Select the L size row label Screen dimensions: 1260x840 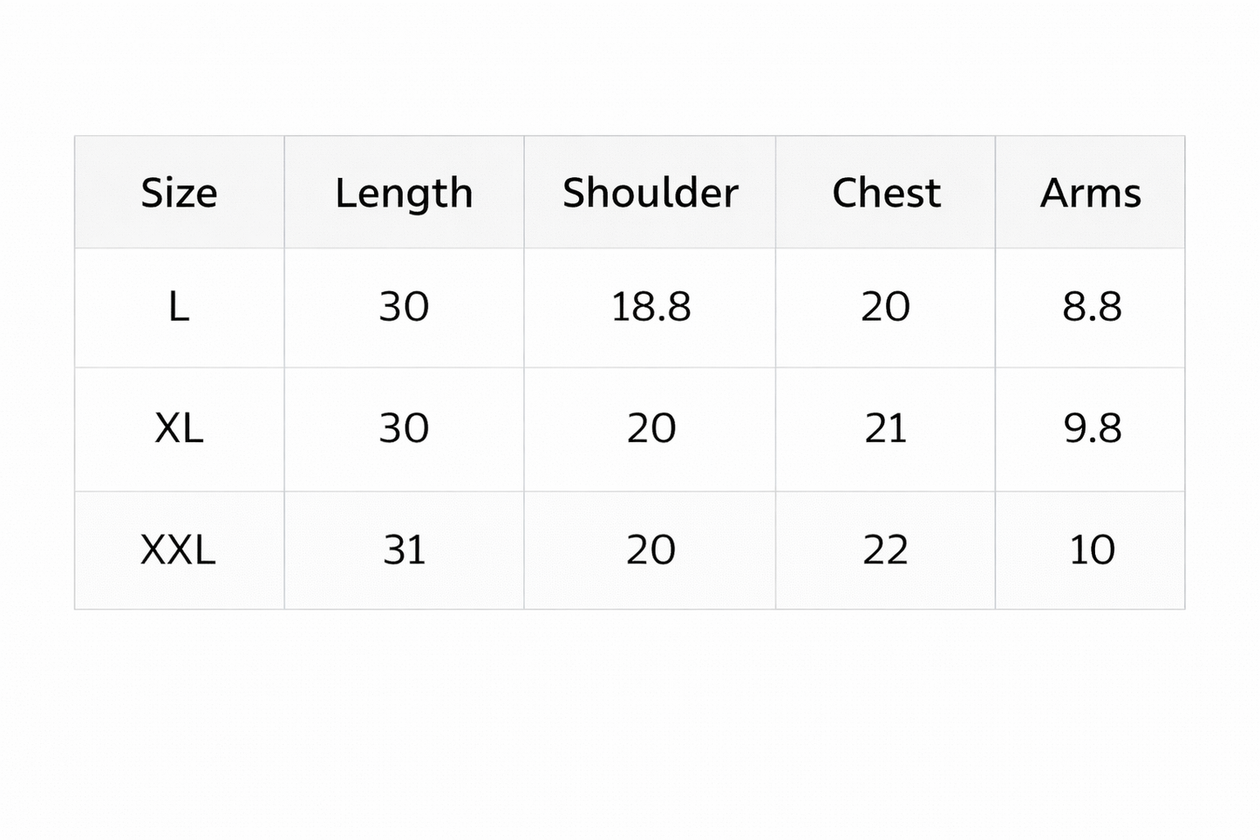[x=179, y=307]
